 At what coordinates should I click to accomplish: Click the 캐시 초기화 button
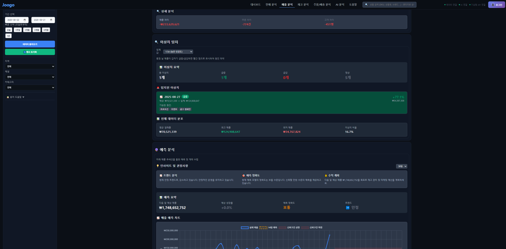30,52
